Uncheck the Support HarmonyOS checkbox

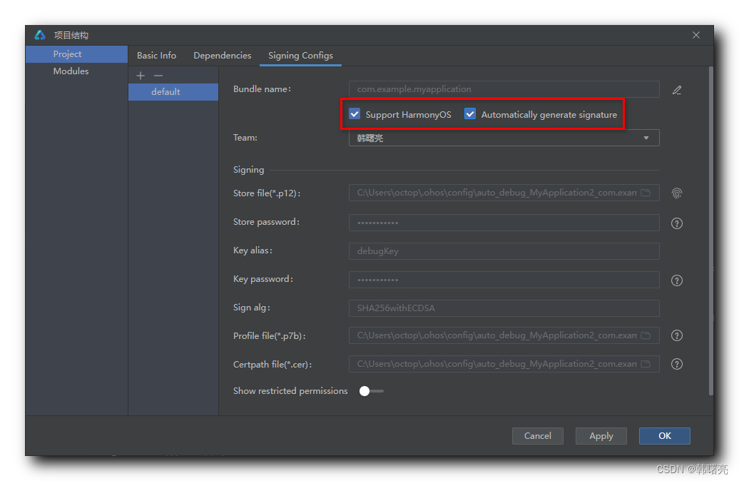(355, 113)
